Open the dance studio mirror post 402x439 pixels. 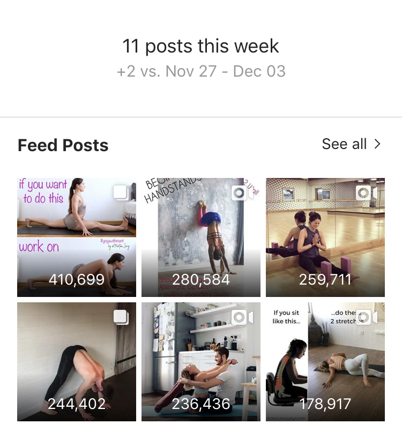point(325,237)
